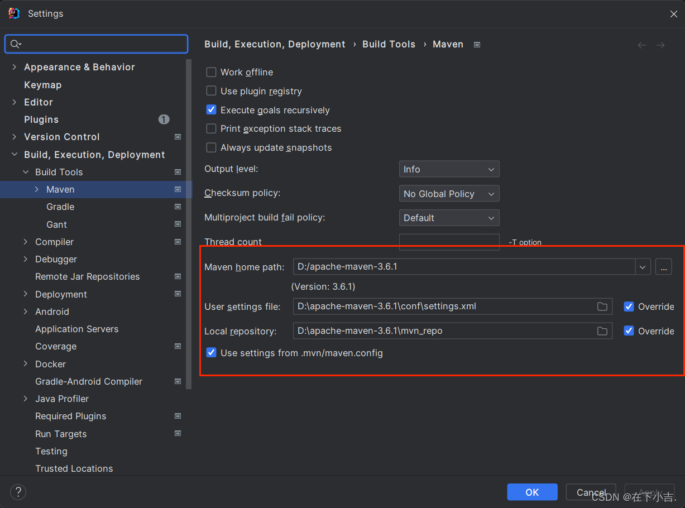Click project-level icon on Build Tools row

[178, 172]
